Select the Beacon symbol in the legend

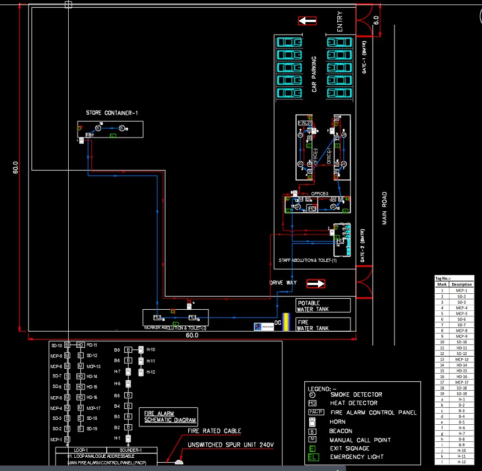point(313,431)
